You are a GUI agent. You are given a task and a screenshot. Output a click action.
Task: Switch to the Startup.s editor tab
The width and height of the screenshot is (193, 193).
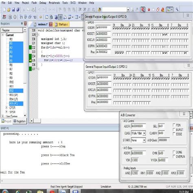click(61, 24)
